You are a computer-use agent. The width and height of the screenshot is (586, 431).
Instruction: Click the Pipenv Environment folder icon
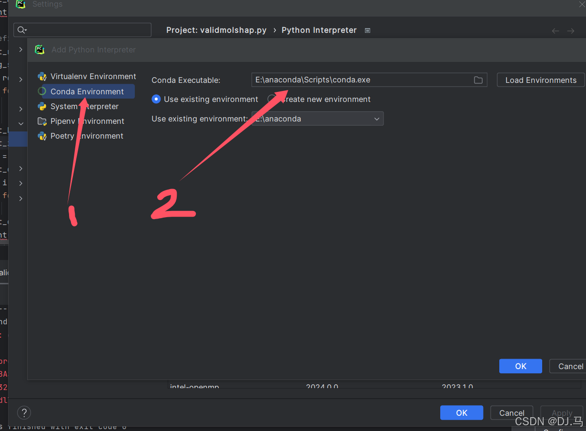pos(42,121)
